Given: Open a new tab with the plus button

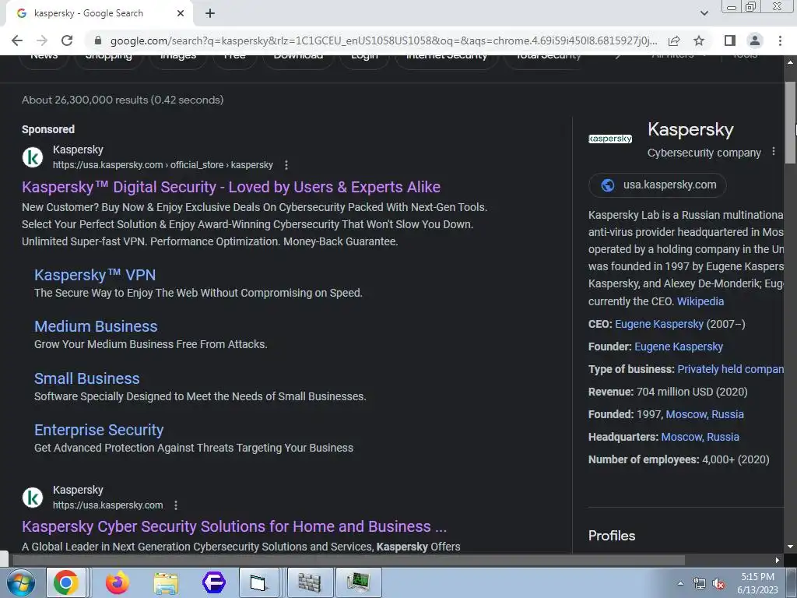Looking at the screenshot, I should click(x=210, y=14).
